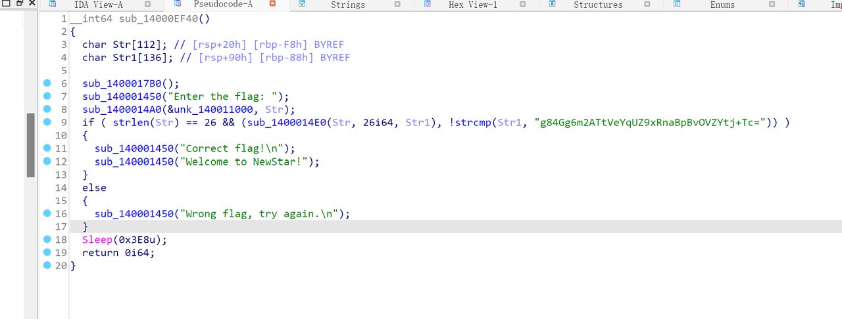Switch to the Enums tab
Screen dimensions: 842x319
point(722,5)
